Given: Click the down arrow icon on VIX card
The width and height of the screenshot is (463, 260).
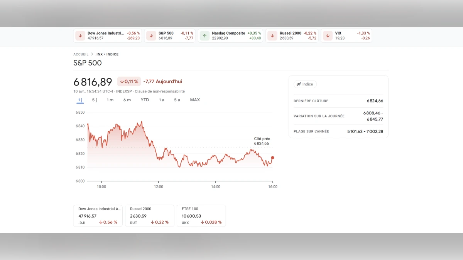Looking at the screenshot, I should tap(328, 35).
